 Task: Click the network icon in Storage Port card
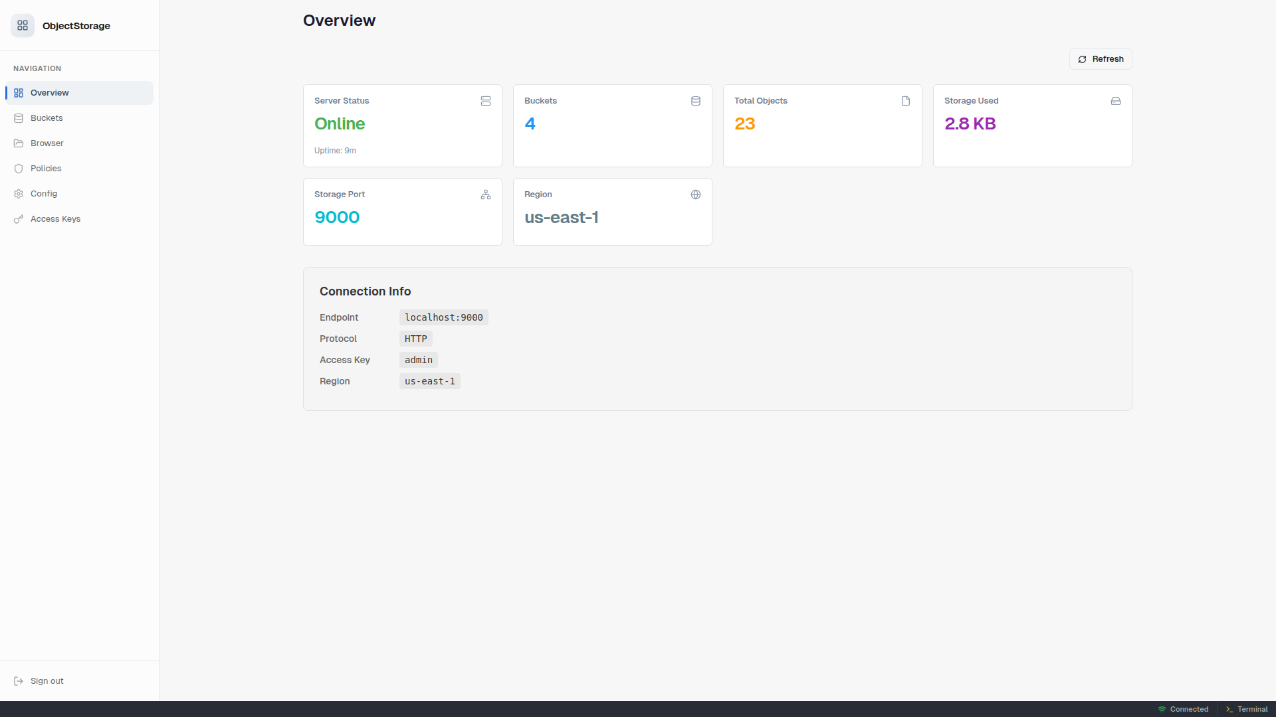(x=486, y=195)
